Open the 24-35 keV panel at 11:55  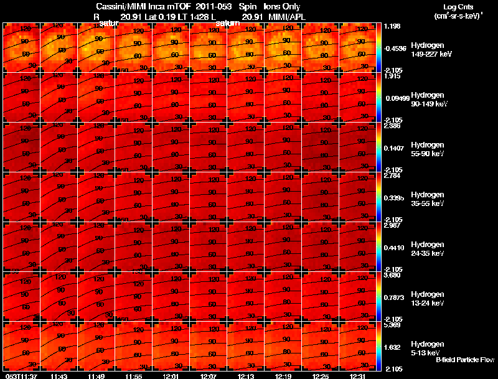pyautogui.click(x=133, y=247)
